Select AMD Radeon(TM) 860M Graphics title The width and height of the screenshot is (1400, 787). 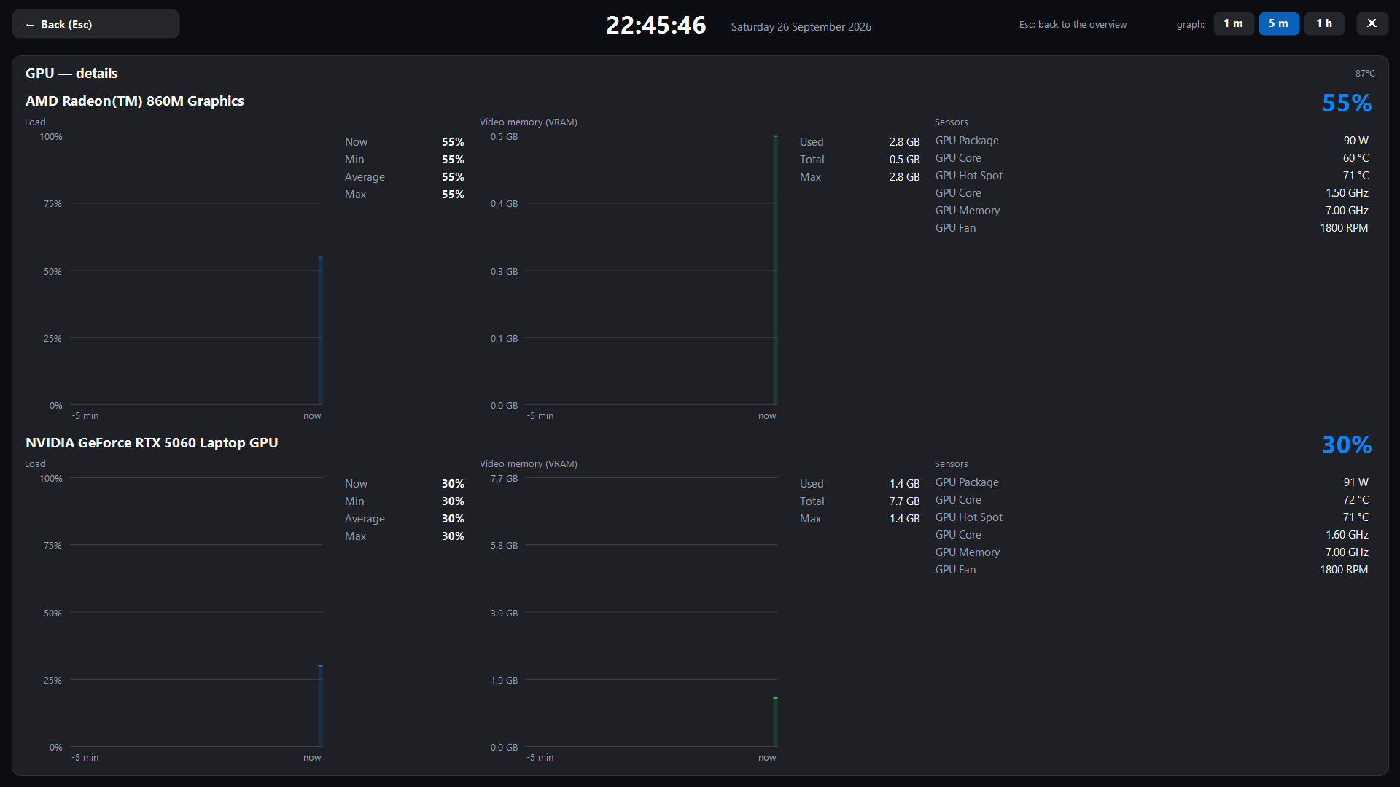point(135,101)
